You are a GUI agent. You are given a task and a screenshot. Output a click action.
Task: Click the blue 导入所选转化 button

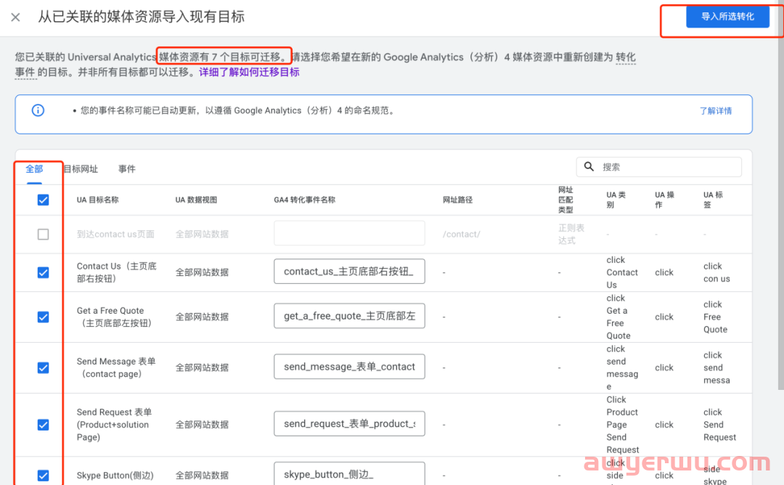click(727, 17)
